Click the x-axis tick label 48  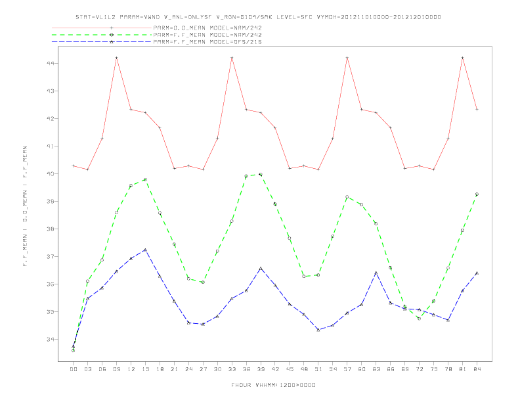coord(304,369)
